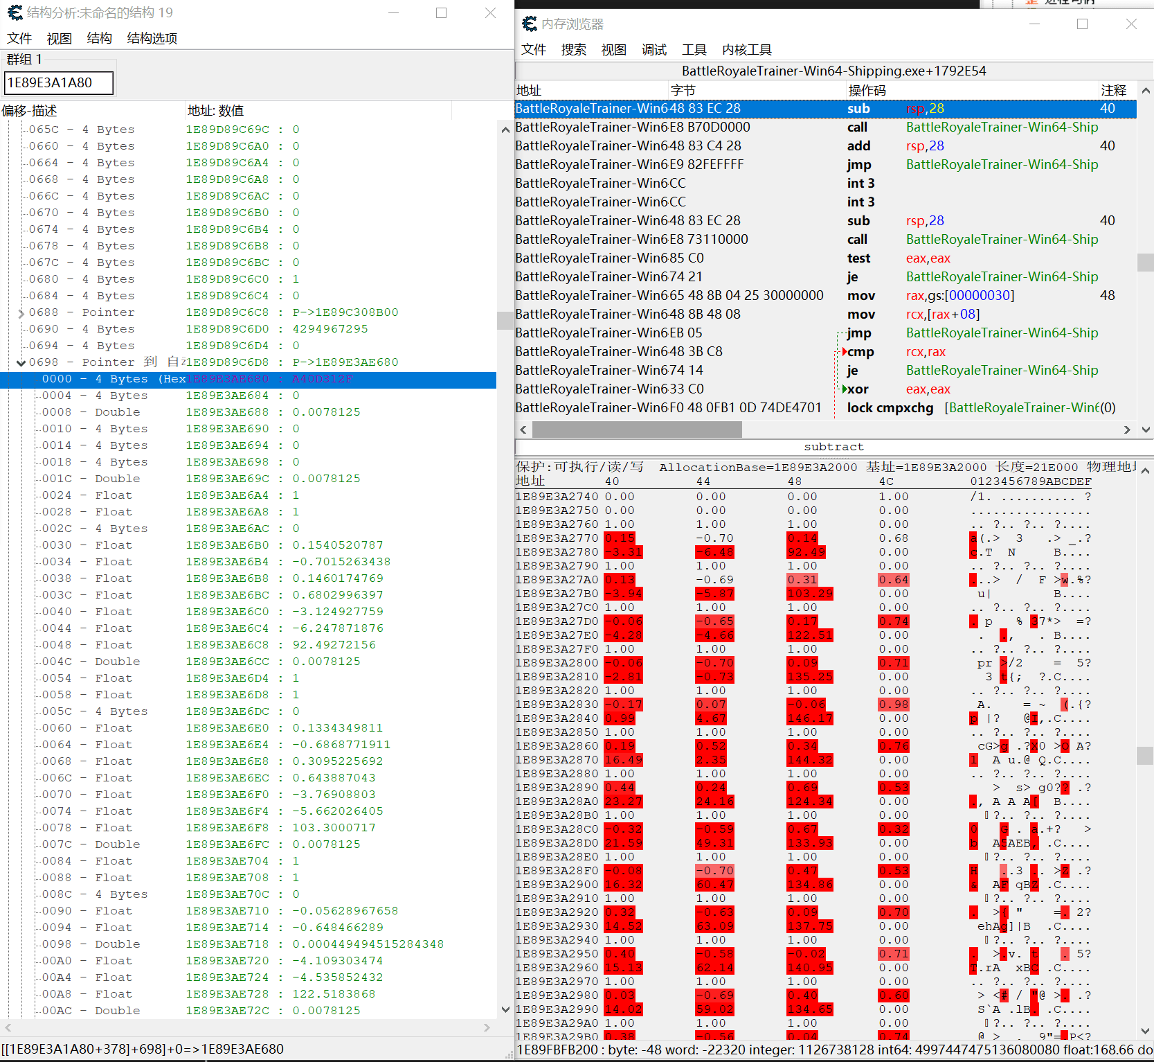Click the 操作码 column header in disassembler
Screen dimensions: 1154x1062
click(x=973, y=90)
